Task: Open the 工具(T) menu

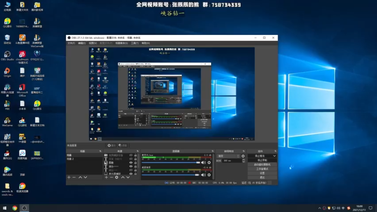Action: coord(135,43)
